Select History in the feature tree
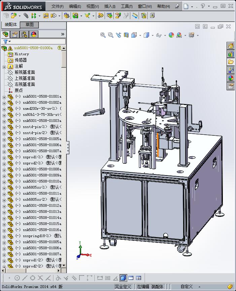The width and height of the screenshot is (236, 291). click(x=22, y=54)
